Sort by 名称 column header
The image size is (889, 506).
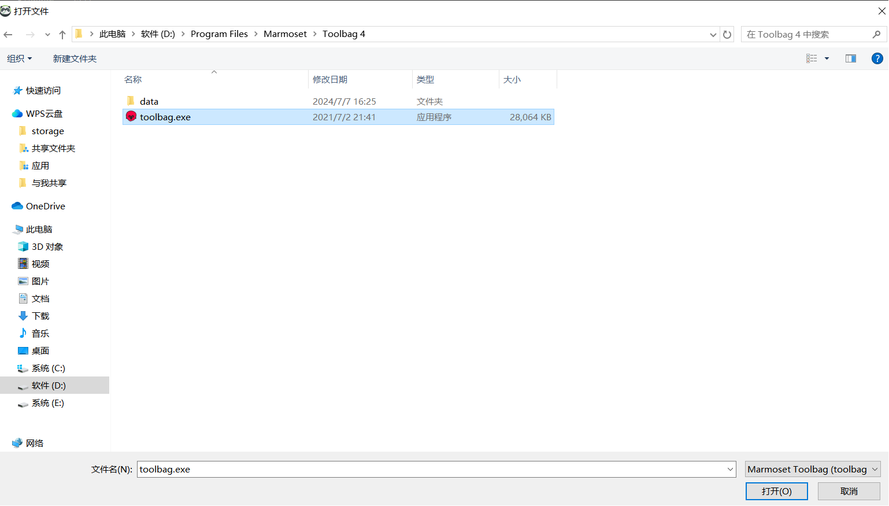click(215, 79)
